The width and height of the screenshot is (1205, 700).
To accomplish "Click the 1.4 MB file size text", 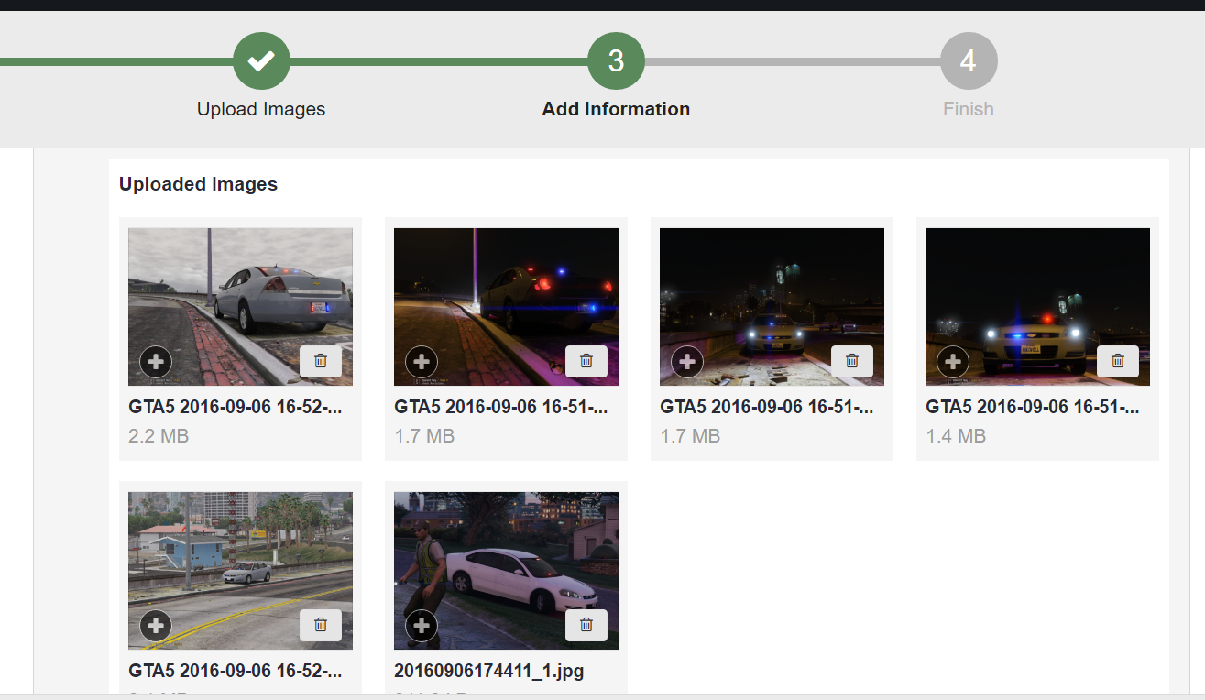I will (956, 436).
